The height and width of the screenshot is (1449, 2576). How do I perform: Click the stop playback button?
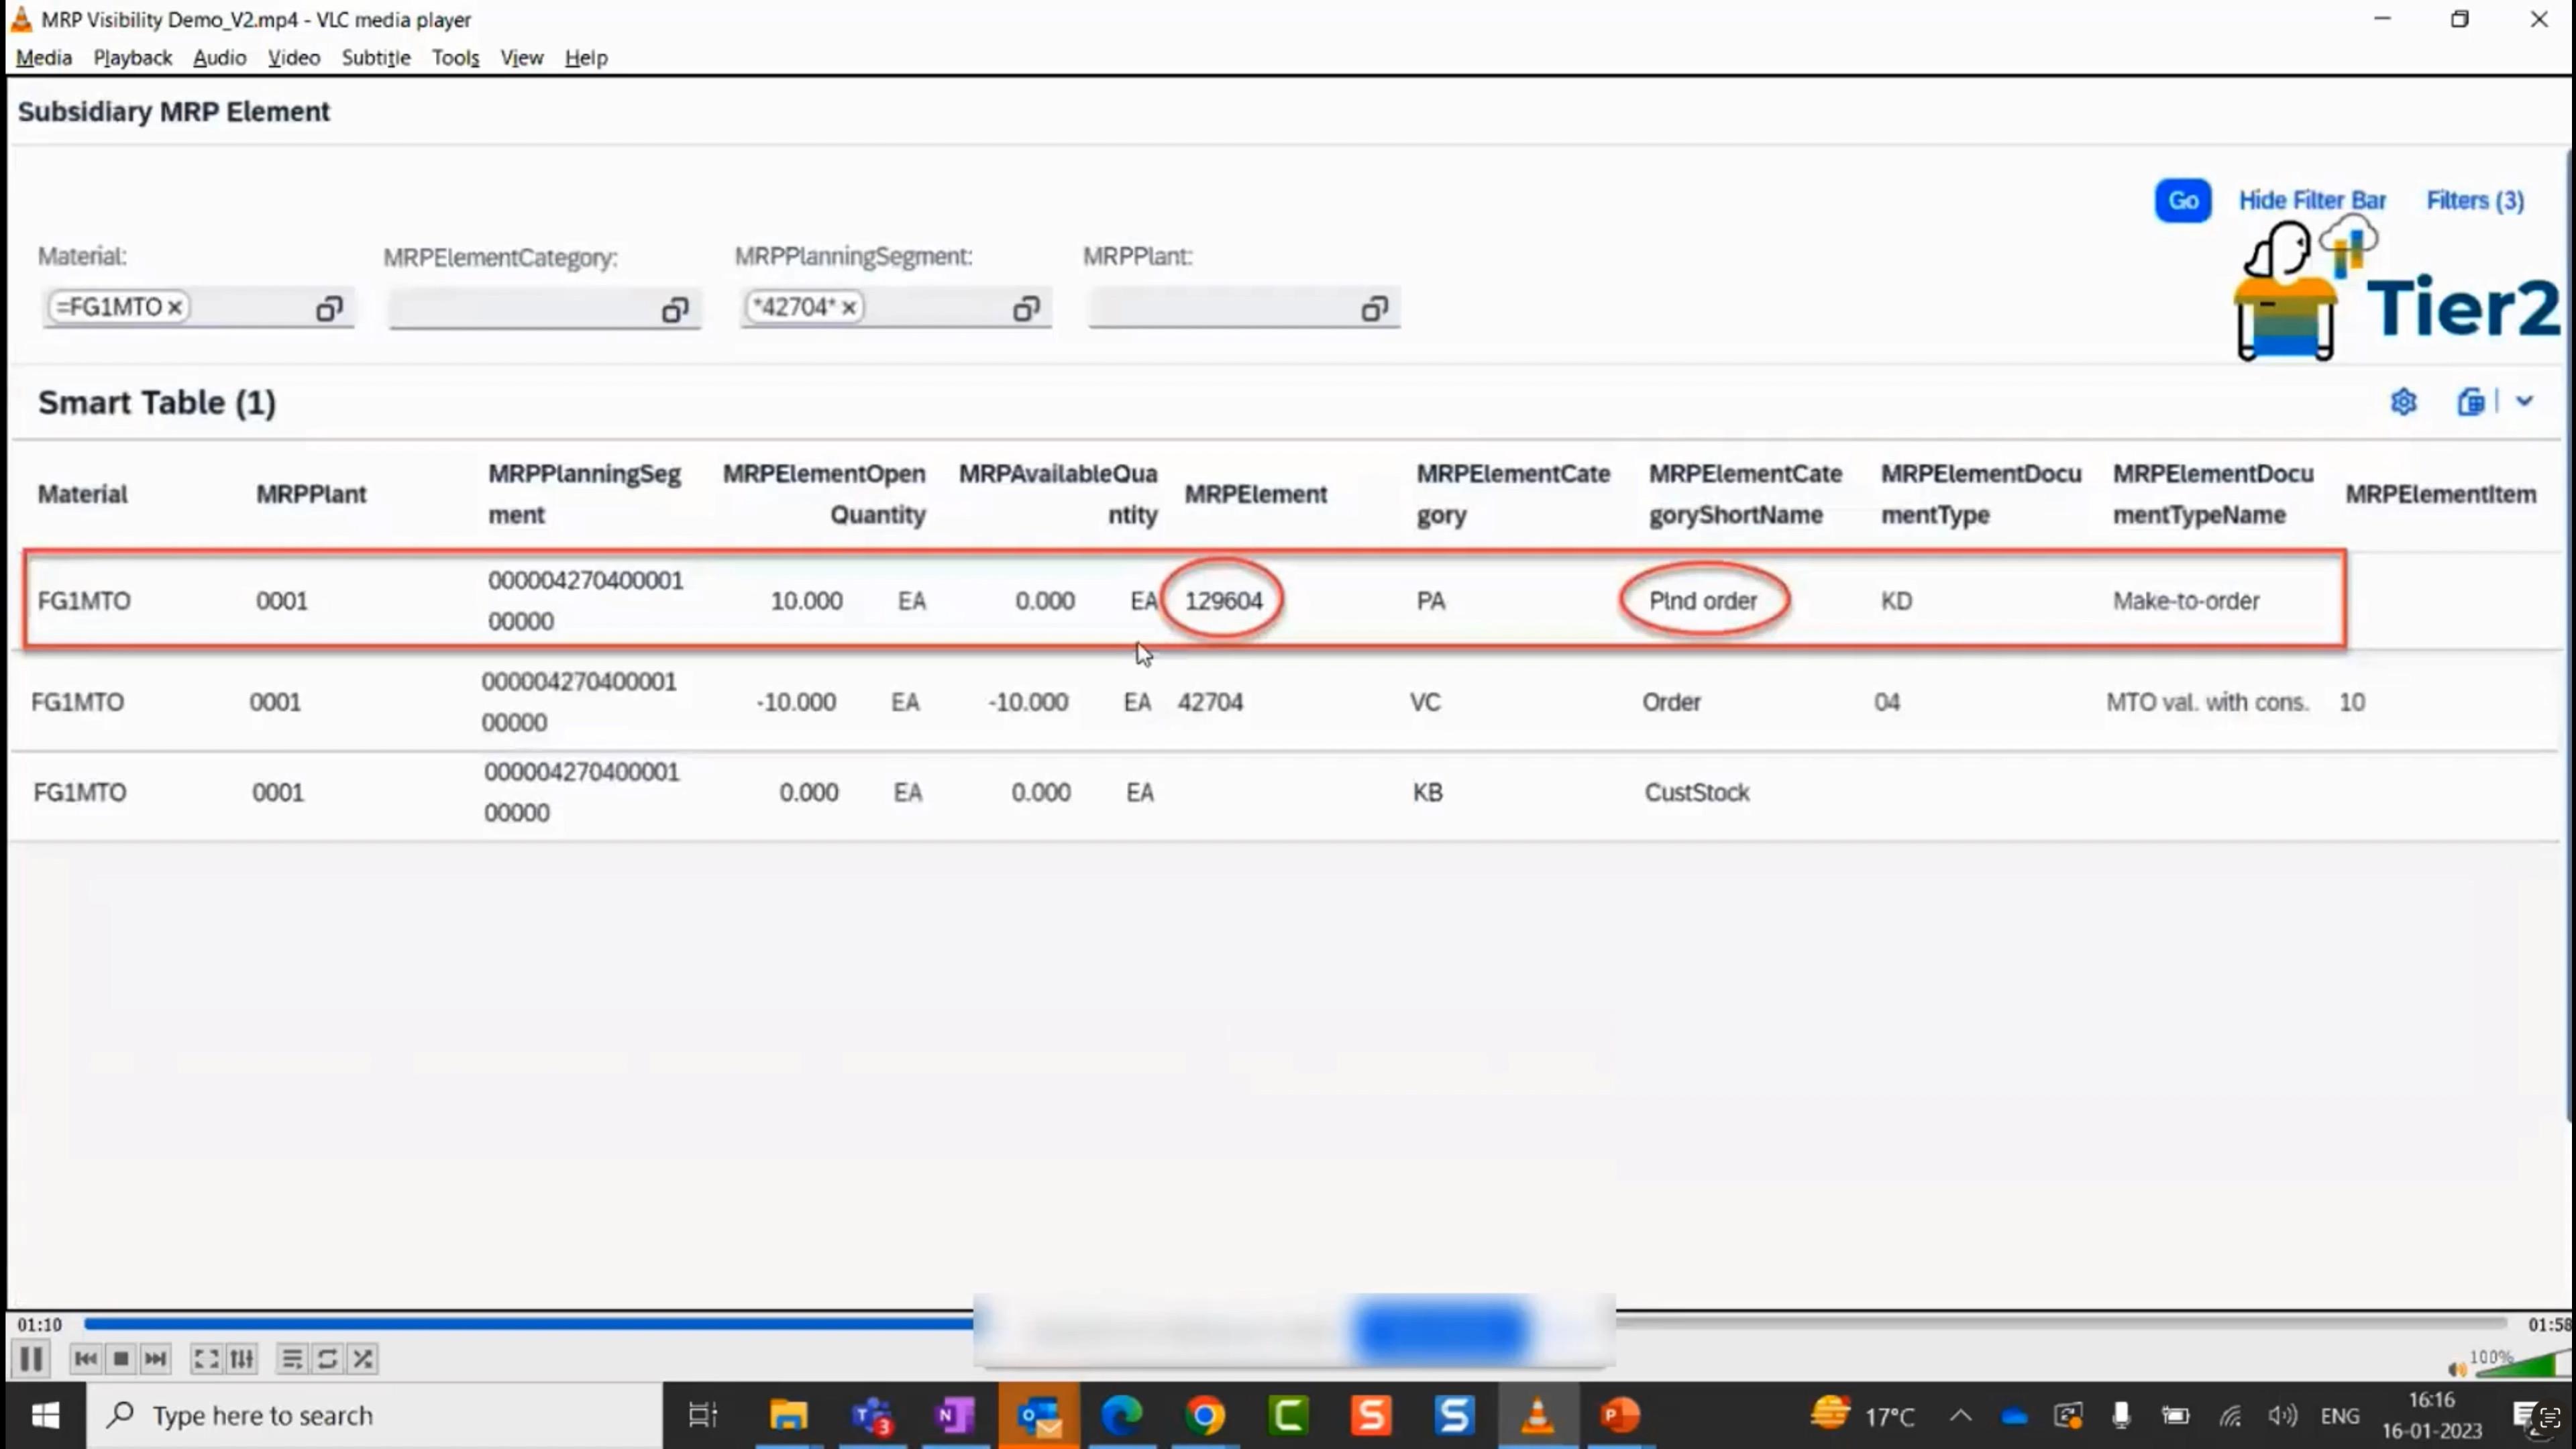point(121,1359)
